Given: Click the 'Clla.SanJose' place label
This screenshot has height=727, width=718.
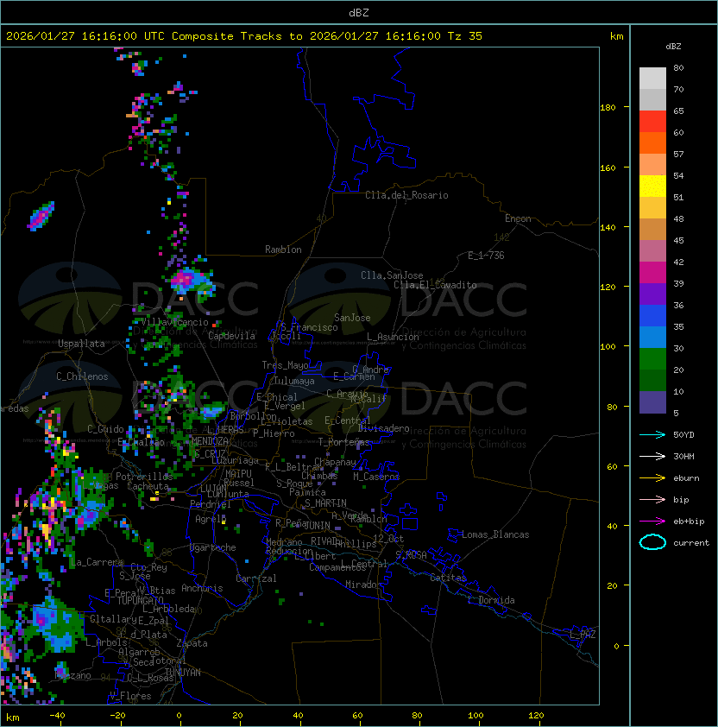Looking at the screenshot, I should (392, 275).
